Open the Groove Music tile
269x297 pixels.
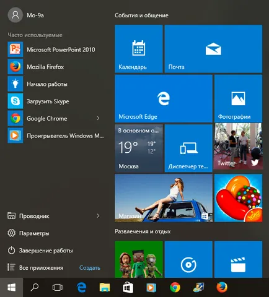(188, 259)
